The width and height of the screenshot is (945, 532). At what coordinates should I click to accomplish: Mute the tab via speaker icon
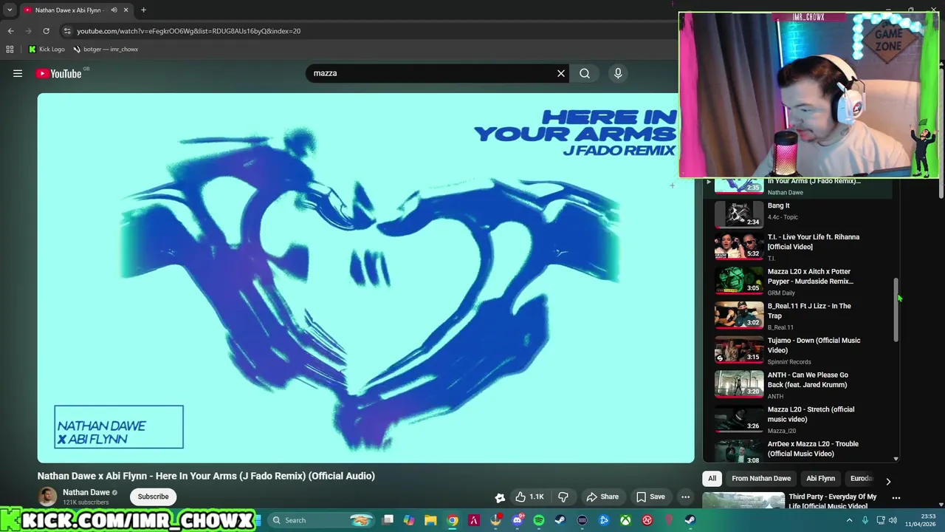coord(114,10)
